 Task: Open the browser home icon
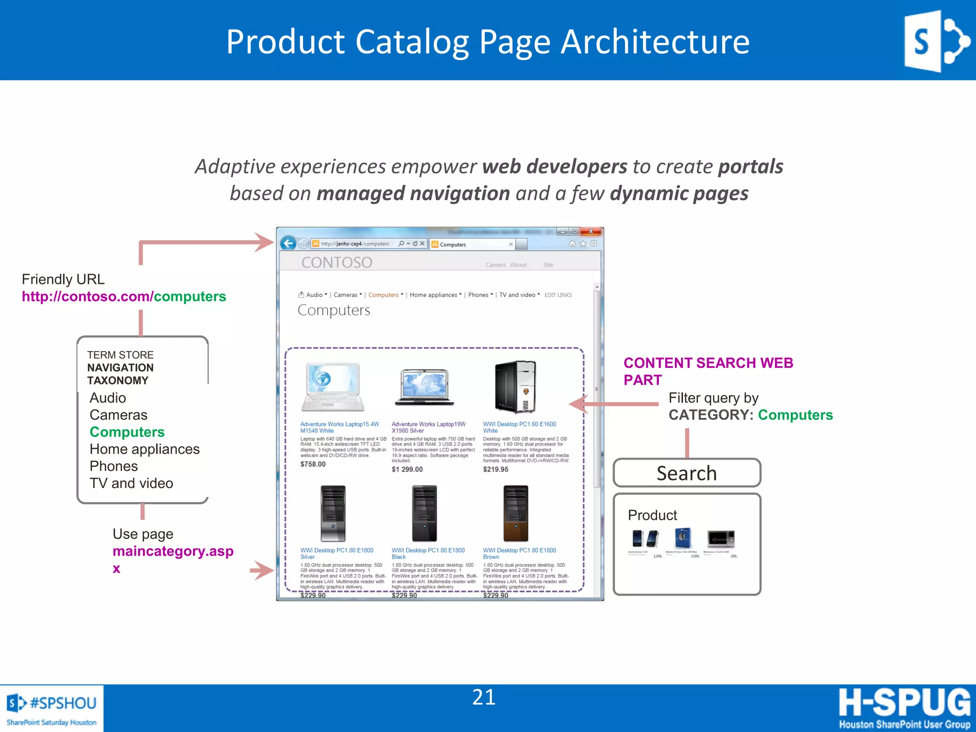coord(572,244)
